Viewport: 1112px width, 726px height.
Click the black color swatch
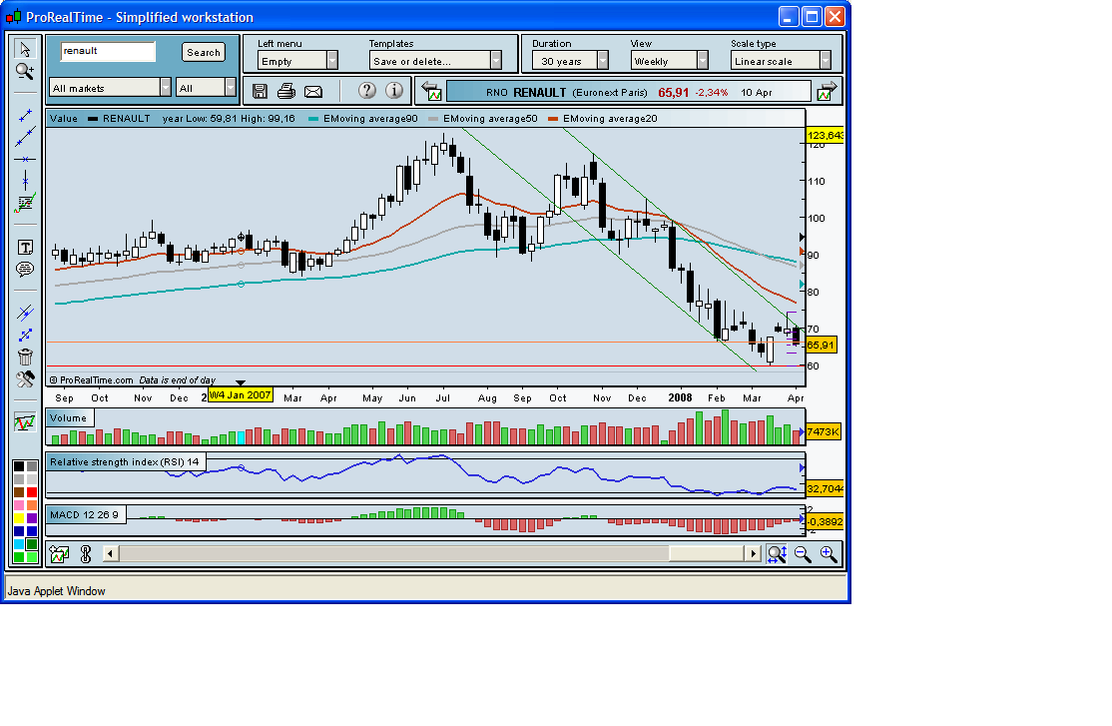pyautogui.click(x=19, y=466)
